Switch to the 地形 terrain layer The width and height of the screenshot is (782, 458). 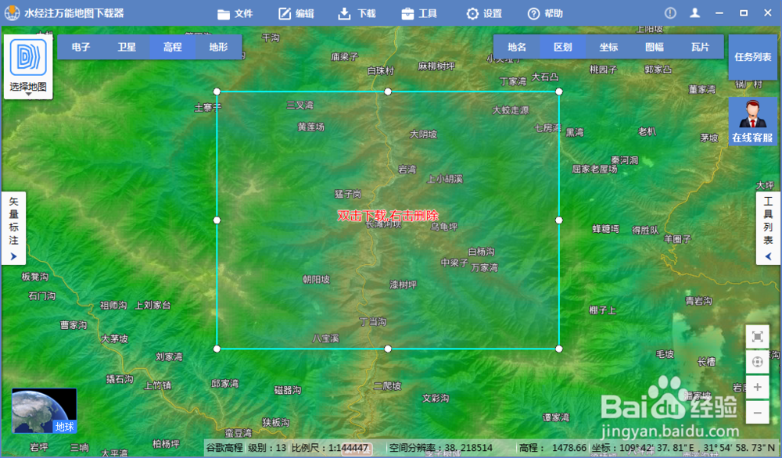(218, 47)
